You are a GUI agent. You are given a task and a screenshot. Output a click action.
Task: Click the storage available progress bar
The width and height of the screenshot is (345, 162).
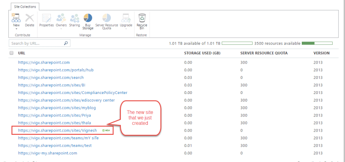(237, 43)
